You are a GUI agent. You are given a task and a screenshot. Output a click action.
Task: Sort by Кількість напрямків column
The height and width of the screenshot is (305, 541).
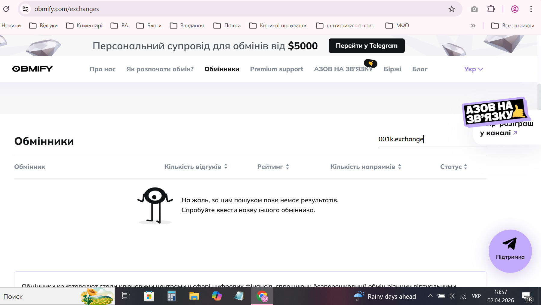pyautogui.click(x=366, y=167)
